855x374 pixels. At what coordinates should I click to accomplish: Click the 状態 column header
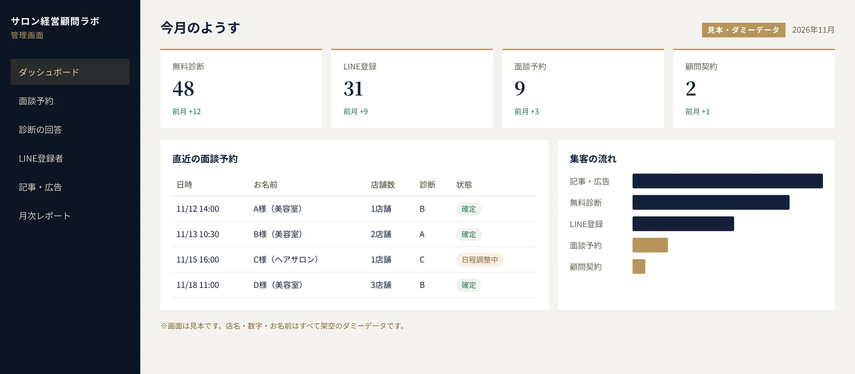click(464, 185)
